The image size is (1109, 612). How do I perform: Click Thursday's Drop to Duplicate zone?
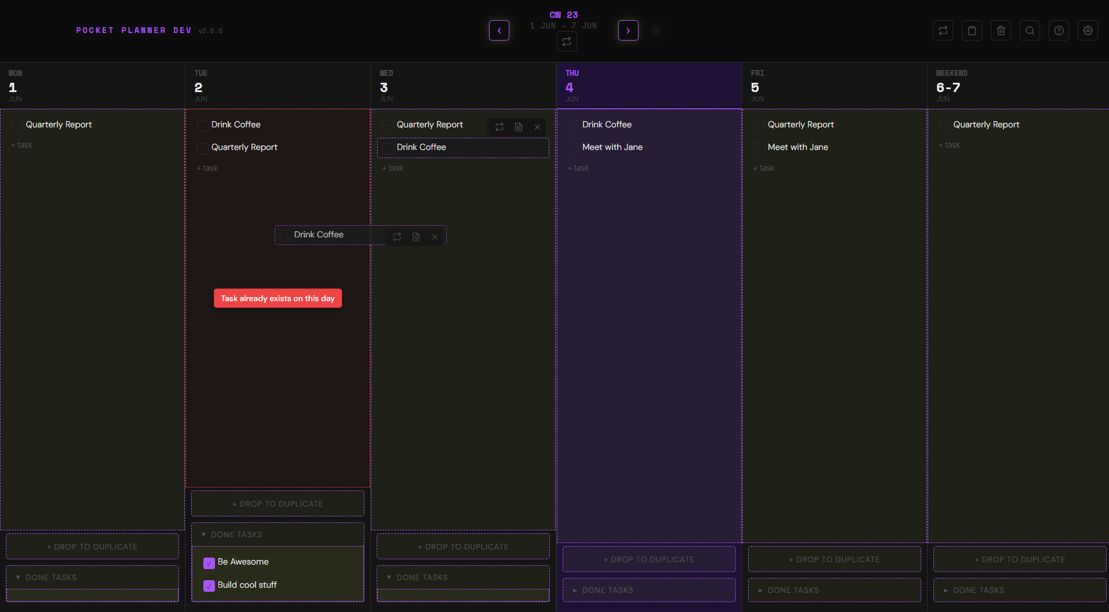pyautogui.click(x=649, y=559)
